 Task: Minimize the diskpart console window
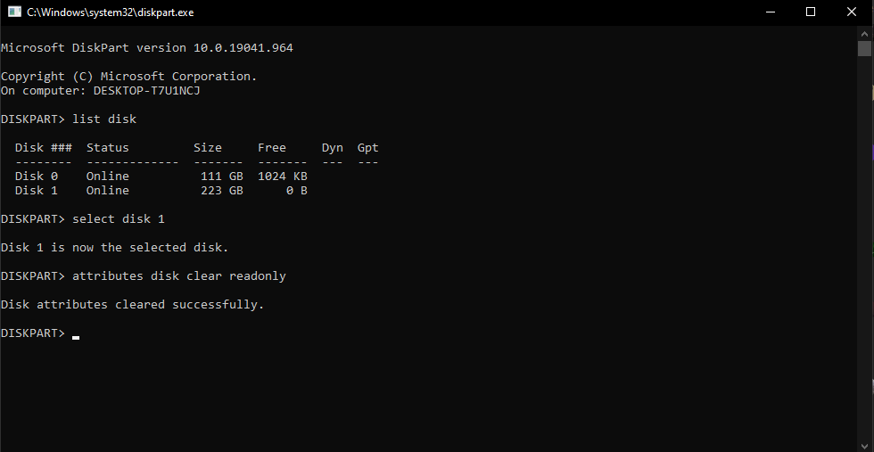click(x=770, y=12)
